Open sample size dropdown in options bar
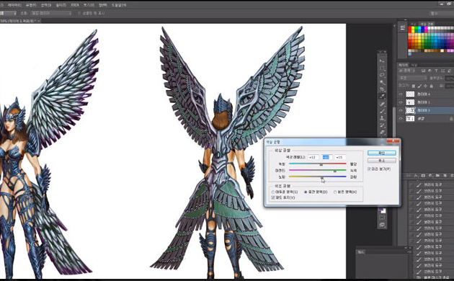Viewport: 454px width, 281px height. (8, 13)
